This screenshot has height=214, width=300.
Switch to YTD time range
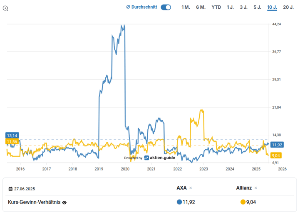point(216,7)
